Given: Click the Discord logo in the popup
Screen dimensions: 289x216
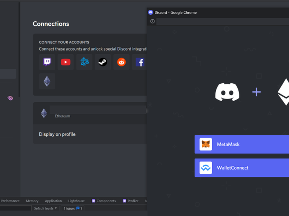Looking at the screenshot, I should point(227,92).
